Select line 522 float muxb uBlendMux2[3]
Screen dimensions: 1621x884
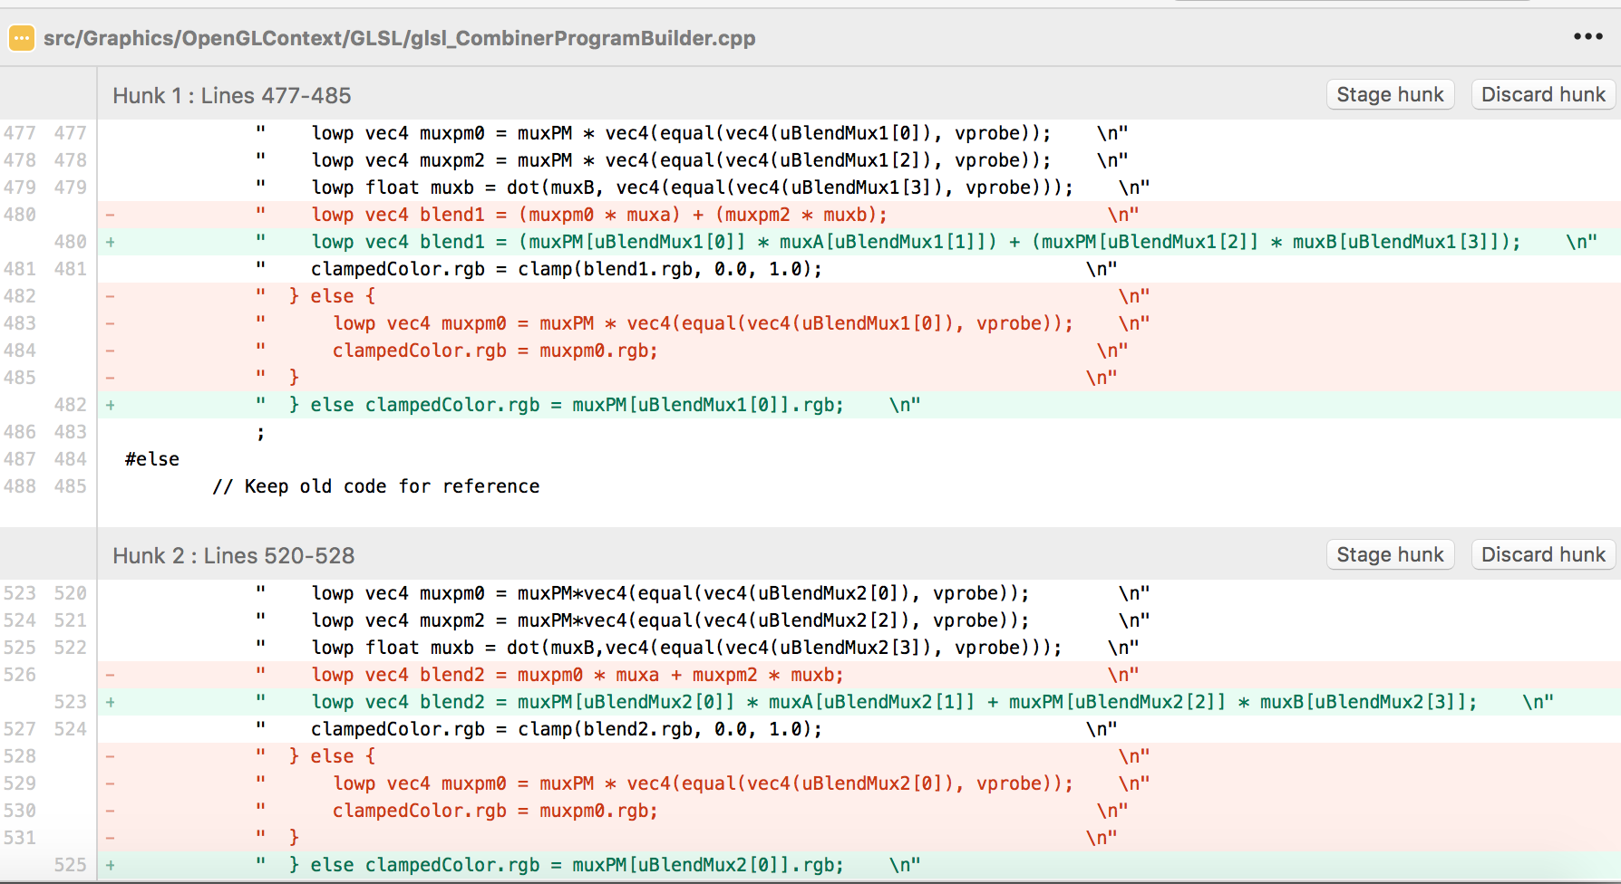pos(859,648)
